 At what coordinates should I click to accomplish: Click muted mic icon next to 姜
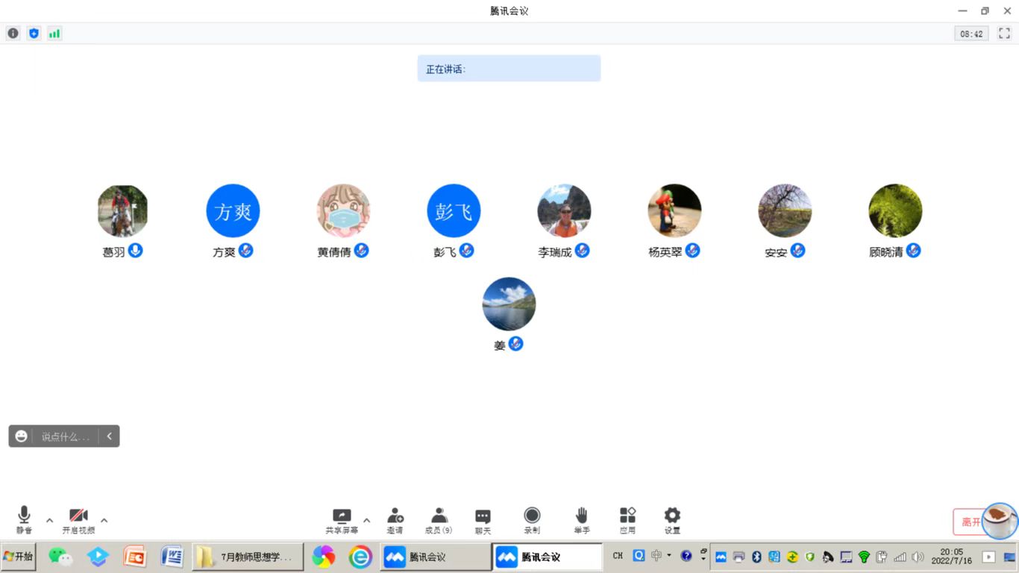[515, 344]
